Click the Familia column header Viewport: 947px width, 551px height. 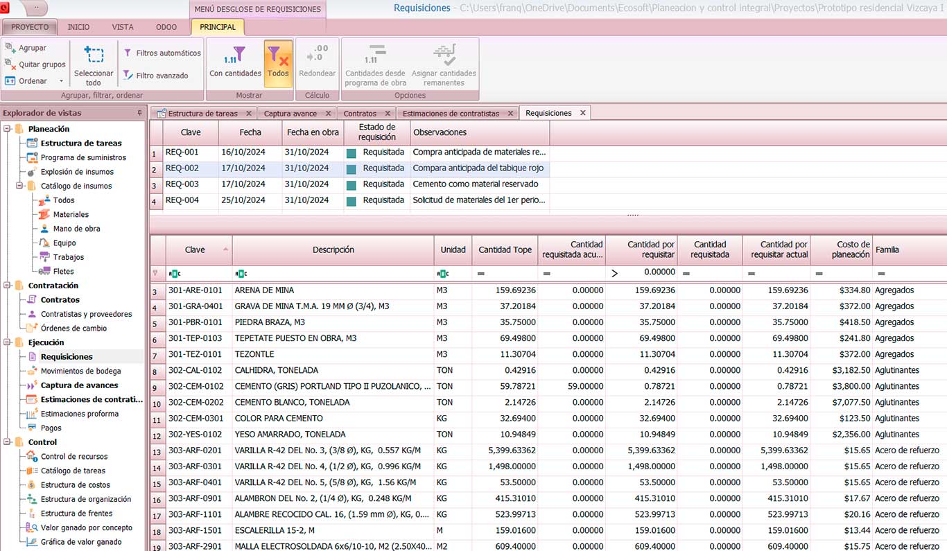pyautogui.click(x=910, y=250)
